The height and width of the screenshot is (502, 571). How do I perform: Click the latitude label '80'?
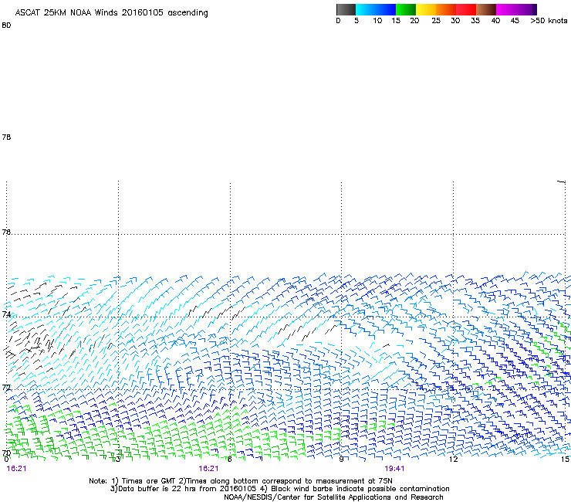tap(6, 25)
